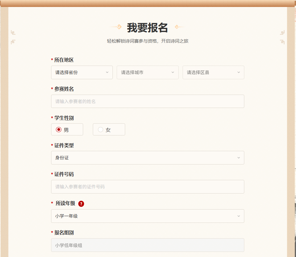Click the chevron arrow on the 请选择区县 selector

click(x=239, y=72)
